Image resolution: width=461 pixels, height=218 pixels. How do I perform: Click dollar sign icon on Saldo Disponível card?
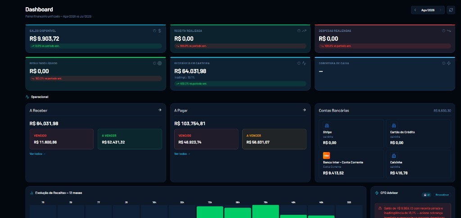[160, 31]
